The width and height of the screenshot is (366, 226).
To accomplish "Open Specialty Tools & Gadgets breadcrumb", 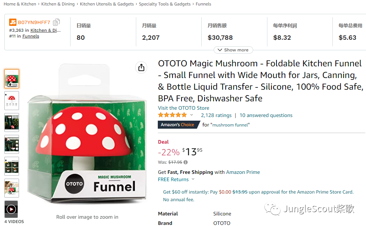I will (165, 4).
